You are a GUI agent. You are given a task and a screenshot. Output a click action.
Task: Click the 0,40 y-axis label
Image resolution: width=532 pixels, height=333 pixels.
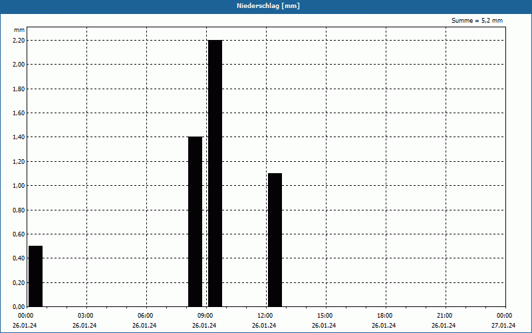pos(19,258)
